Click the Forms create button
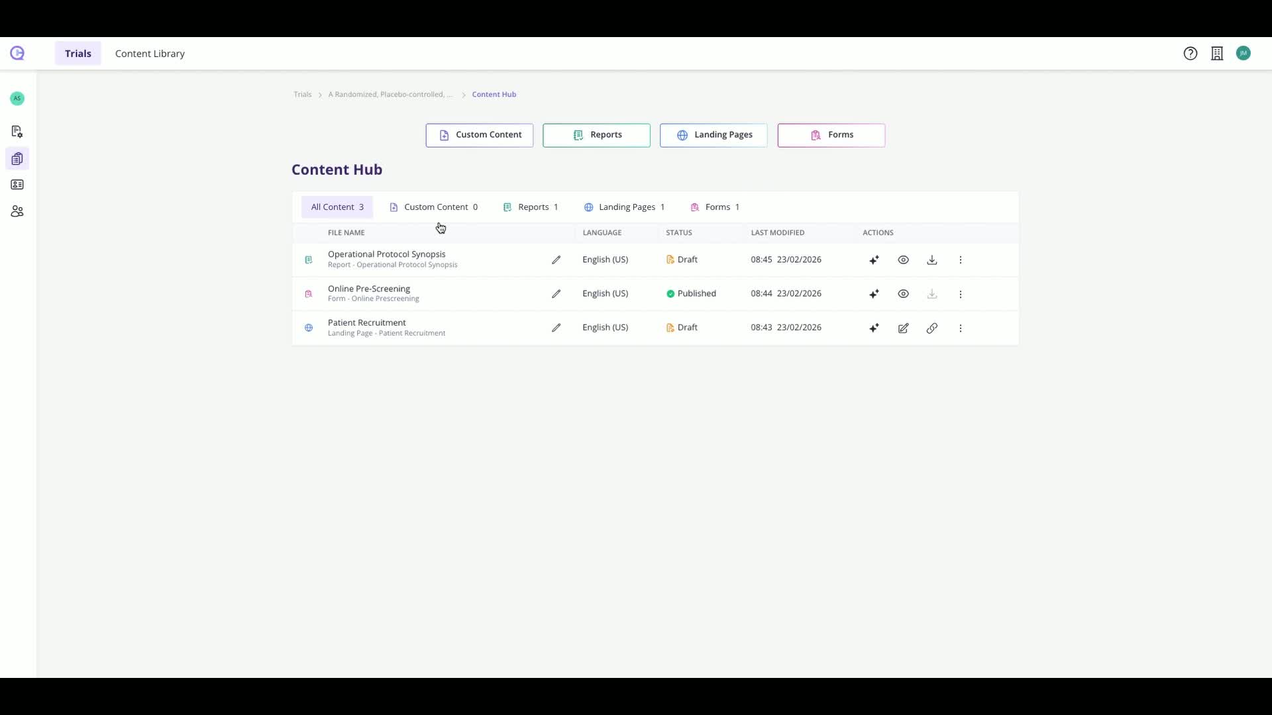1272x715 pixels. pyautogui.click(x=831, y=135)
